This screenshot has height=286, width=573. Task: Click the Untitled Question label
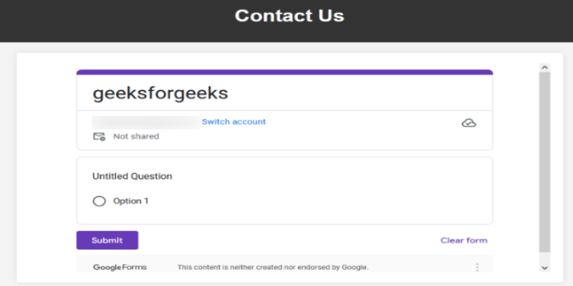(133, 176)
